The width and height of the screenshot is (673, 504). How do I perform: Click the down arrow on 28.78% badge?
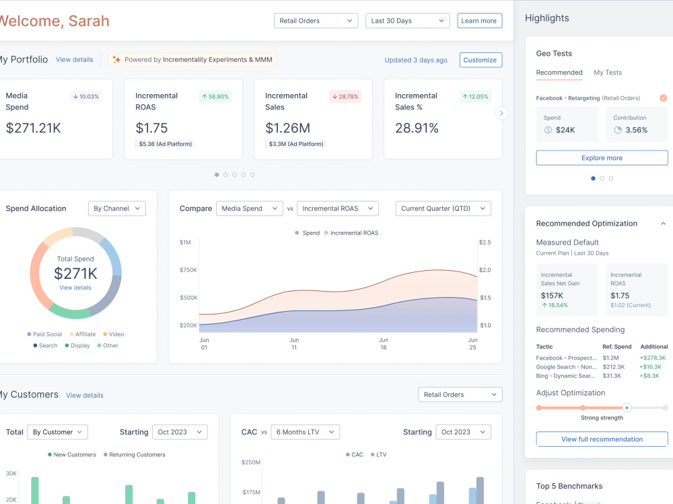point(334,96)
